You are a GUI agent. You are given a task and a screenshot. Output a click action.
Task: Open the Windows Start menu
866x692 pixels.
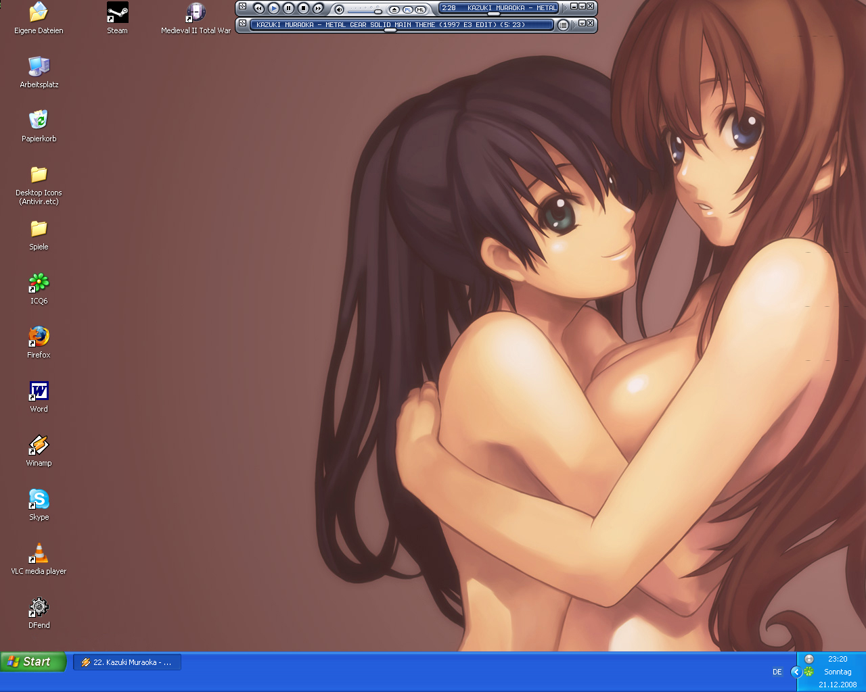[x=32, y=662]
